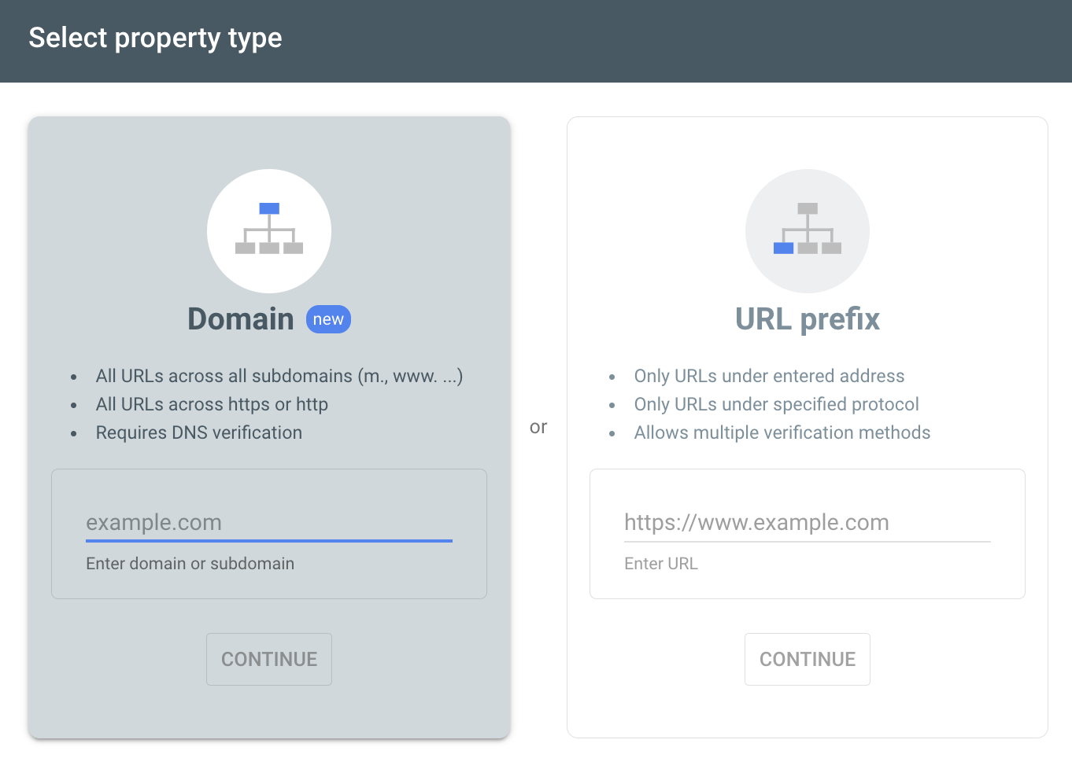Click the Domain property sitemap icon
Screen dimensions: 1072x758
coord(269,230)
